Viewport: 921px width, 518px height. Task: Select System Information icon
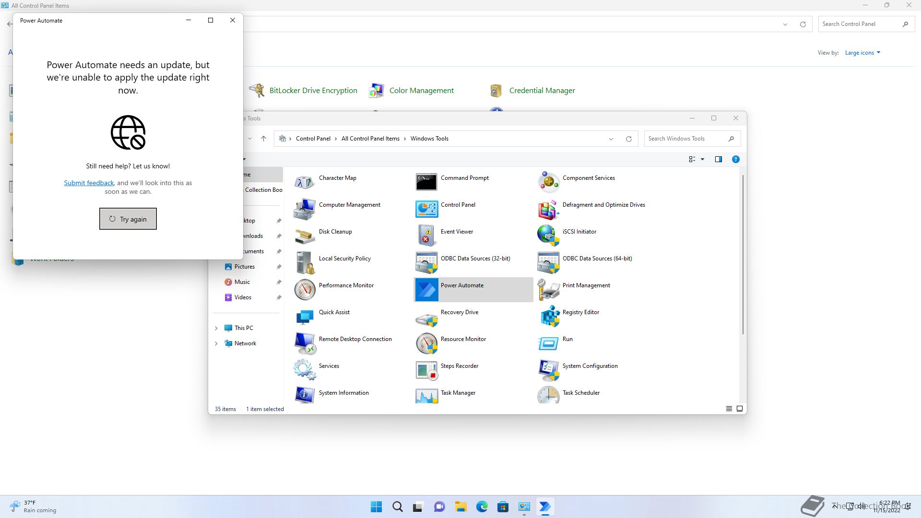(305, 395)
